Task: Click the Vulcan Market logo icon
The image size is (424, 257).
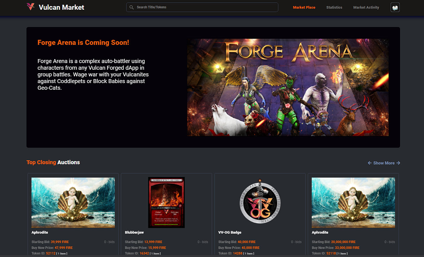Action: pos(31,7)
